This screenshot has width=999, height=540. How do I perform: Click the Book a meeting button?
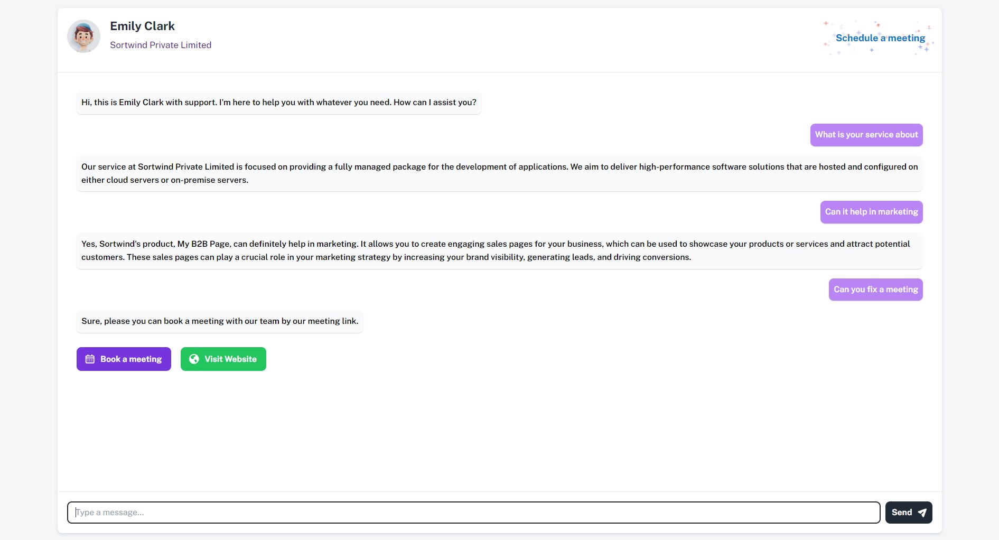pyautogui.click(x=124, y=359)
